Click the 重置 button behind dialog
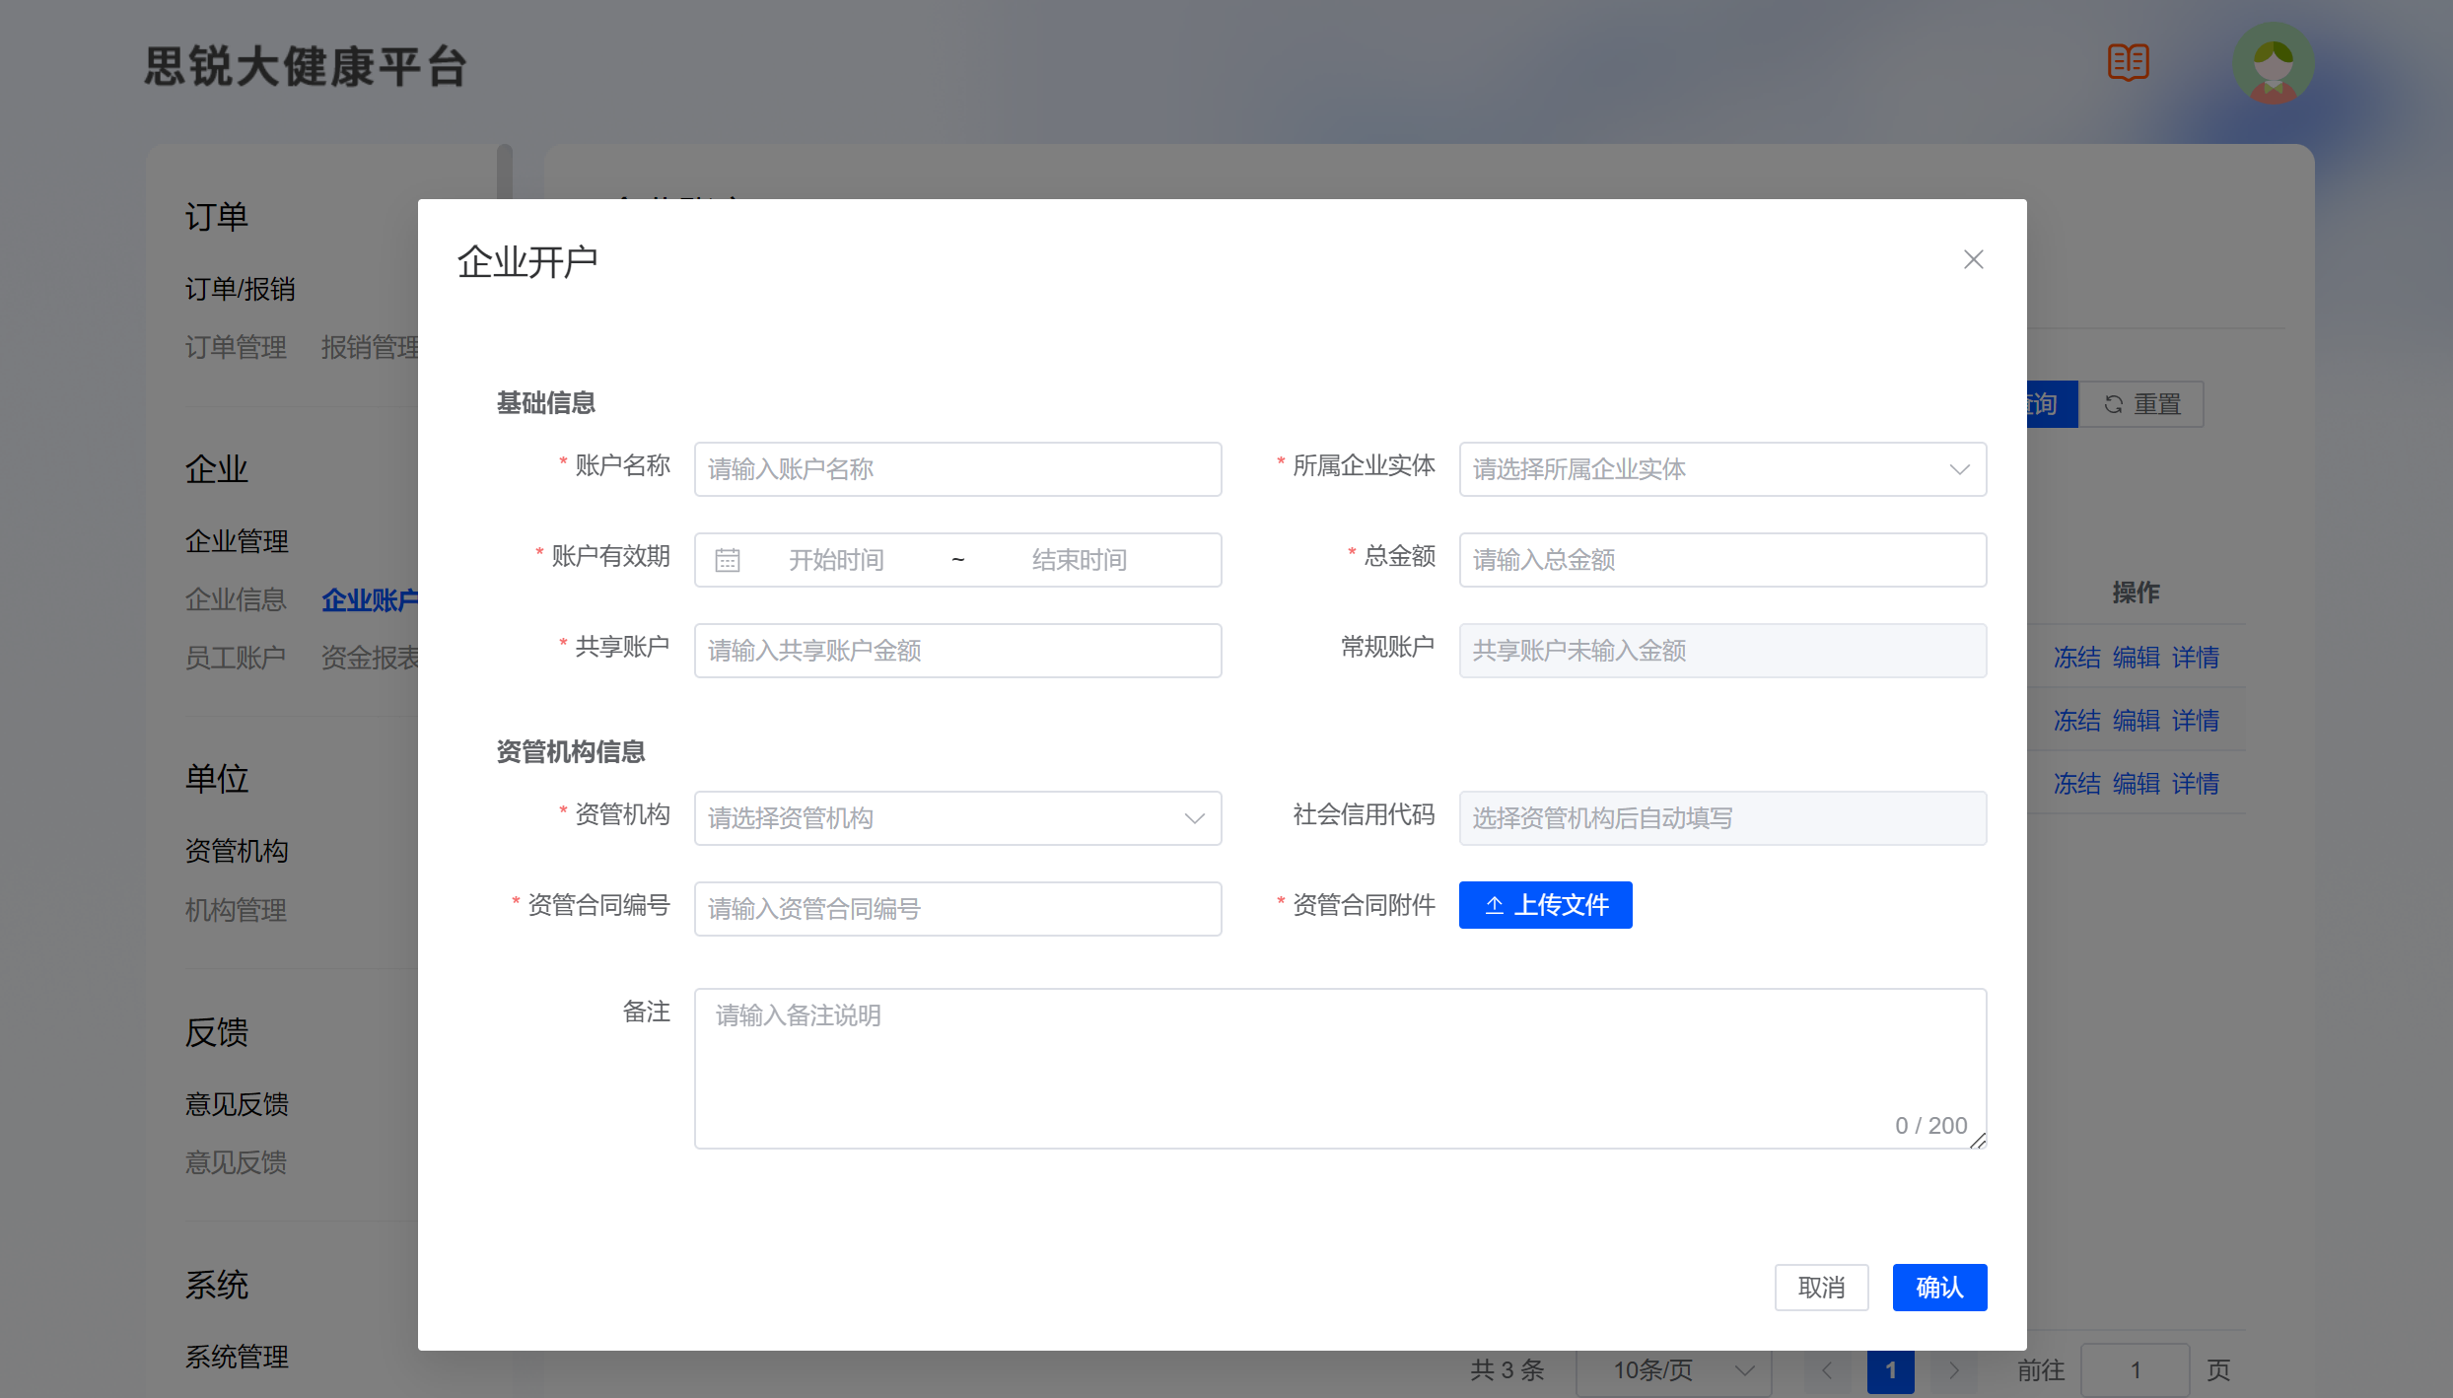2453x1398 pixels. (2141, 404)
